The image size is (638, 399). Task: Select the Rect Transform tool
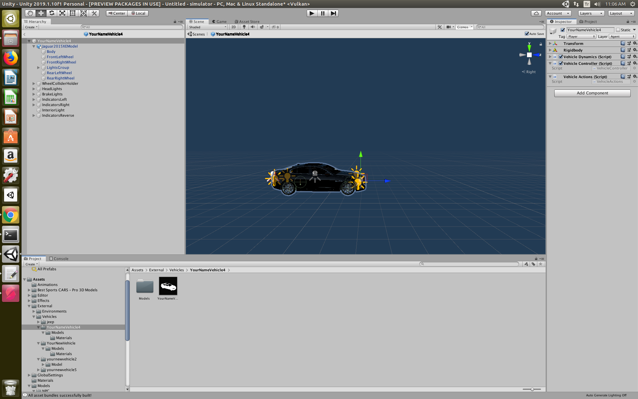pyautogui.click(x=73, y=13)
